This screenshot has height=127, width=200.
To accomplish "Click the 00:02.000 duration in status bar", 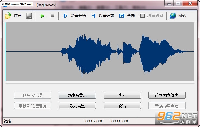I will [x=94, y=121].
